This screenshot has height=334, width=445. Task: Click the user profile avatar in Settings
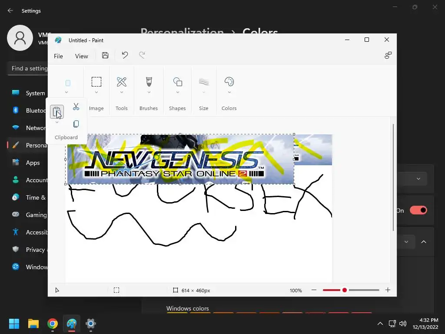pyautogui.click(x=20, y=38)
